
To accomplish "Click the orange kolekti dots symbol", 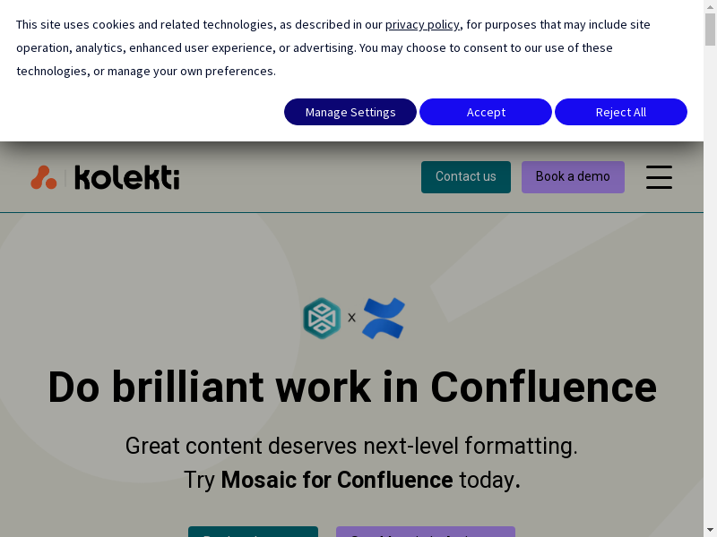I will [43, 177].
